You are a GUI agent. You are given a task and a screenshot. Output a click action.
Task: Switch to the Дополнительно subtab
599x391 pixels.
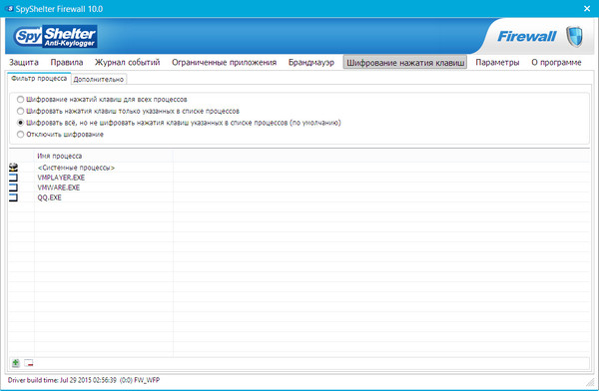(x=99, y=80)
